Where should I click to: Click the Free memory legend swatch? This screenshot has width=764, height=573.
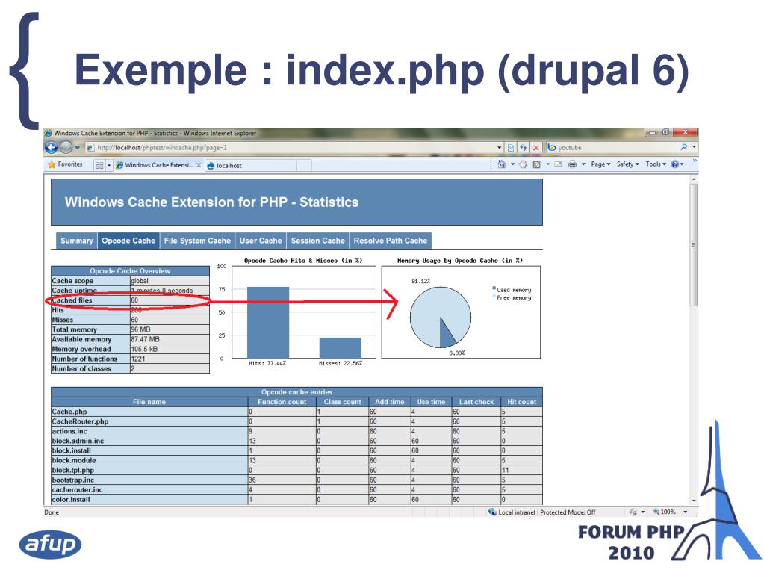[x=494, y=297]
